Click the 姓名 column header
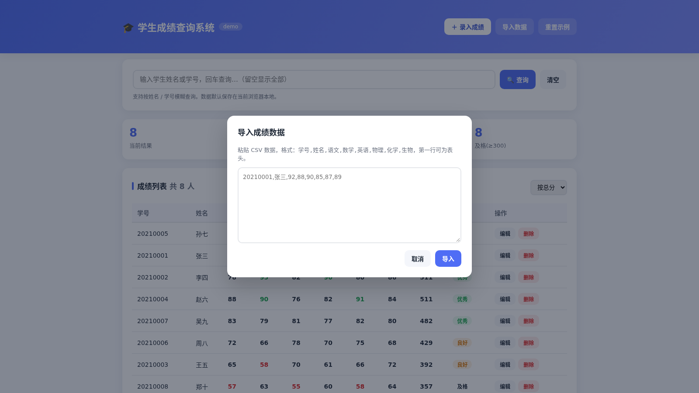This screenshot has height=393, width=699. coord(202,213)
